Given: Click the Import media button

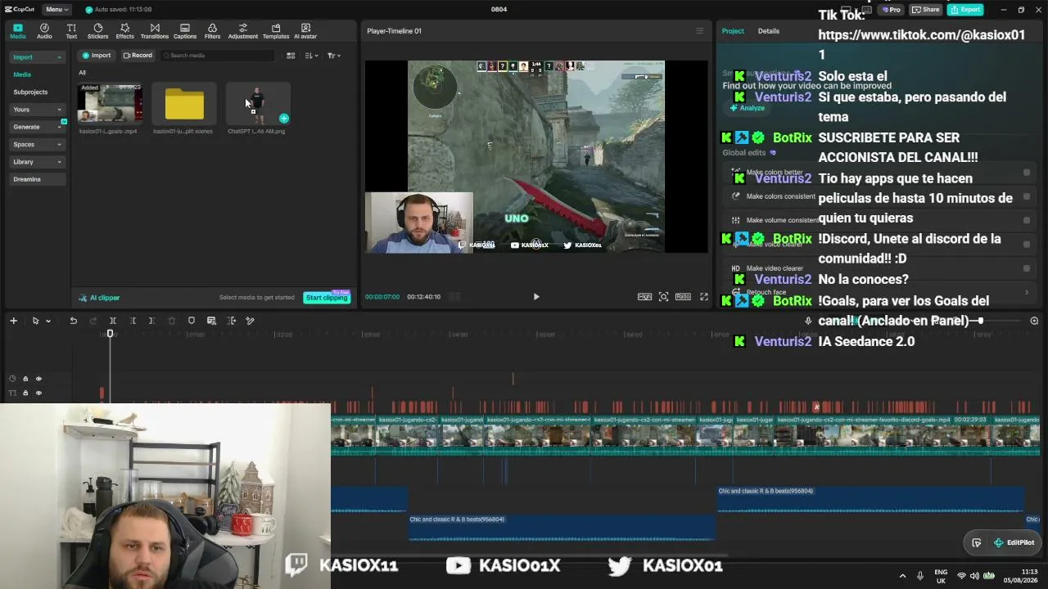Looking at the screenshot, I should coord(96,56).
